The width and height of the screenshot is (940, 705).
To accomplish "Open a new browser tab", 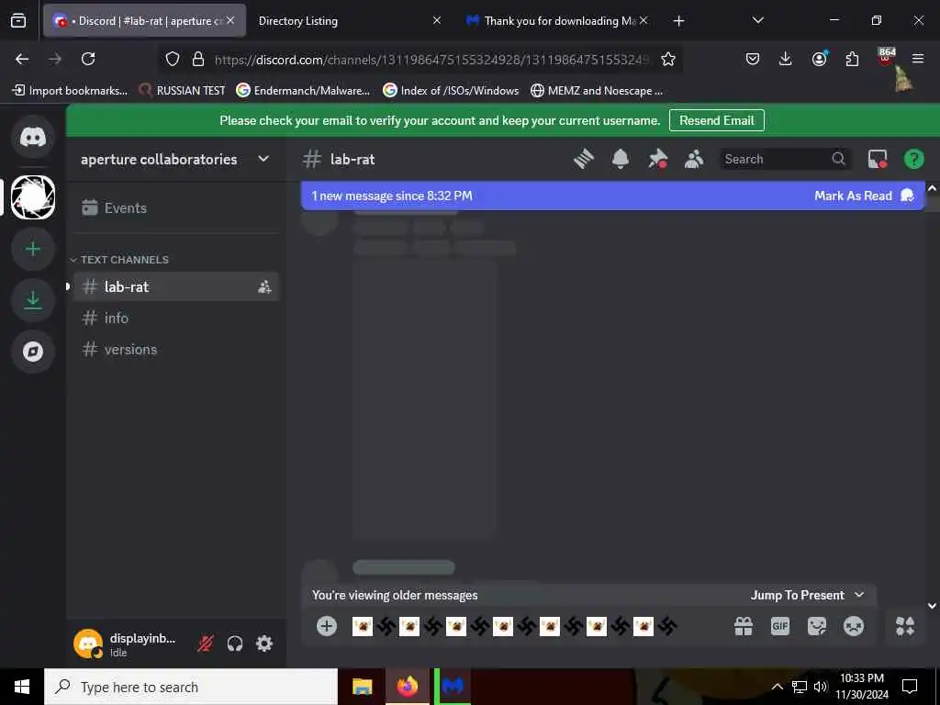I will pyautogui.click(x=678, y=21).
